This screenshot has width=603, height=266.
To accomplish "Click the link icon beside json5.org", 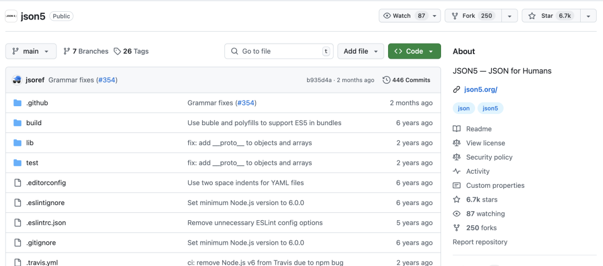I will point(457,89).
